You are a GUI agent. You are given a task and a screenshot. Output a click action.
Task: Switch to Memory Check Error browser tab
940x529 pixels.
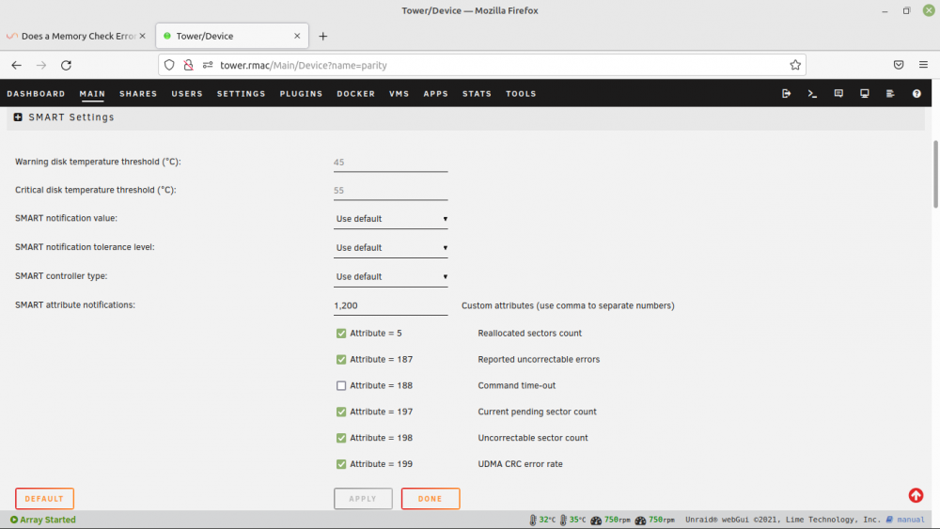[76, 36]
